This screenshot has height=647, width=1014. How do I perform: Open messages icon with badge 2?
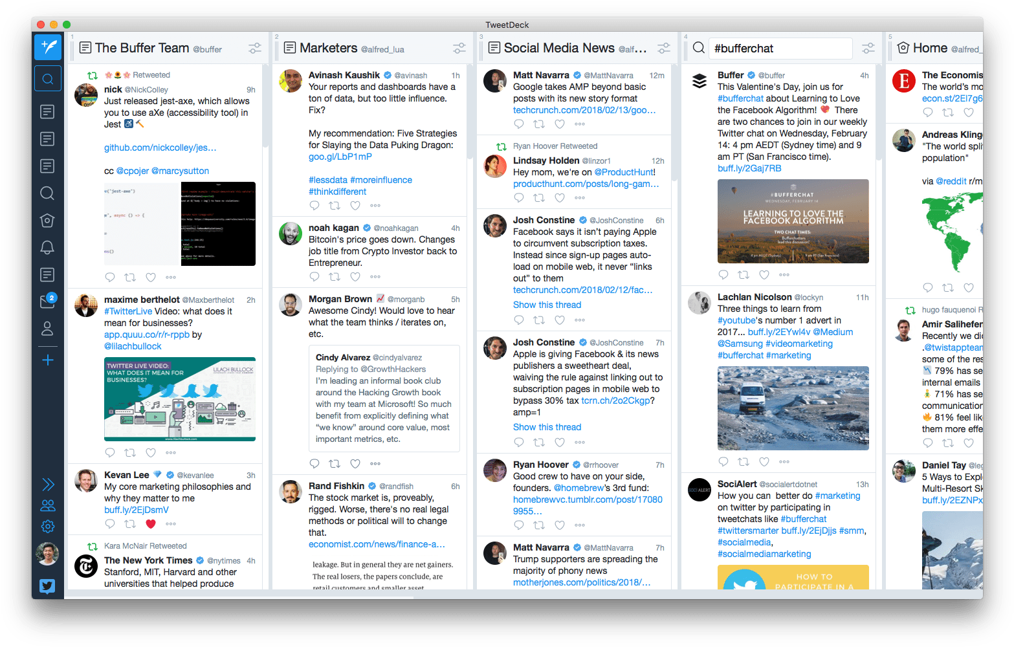47,302
